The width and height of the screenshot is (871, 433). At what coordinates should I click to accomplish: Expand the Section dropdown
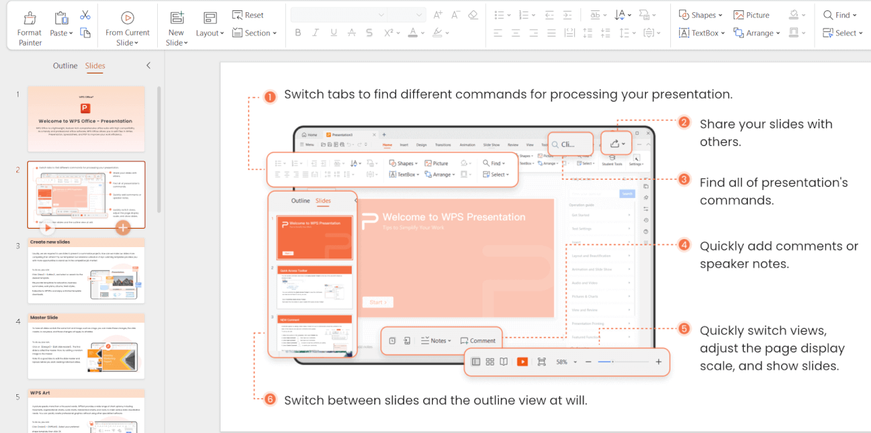(x=254, y=33)
